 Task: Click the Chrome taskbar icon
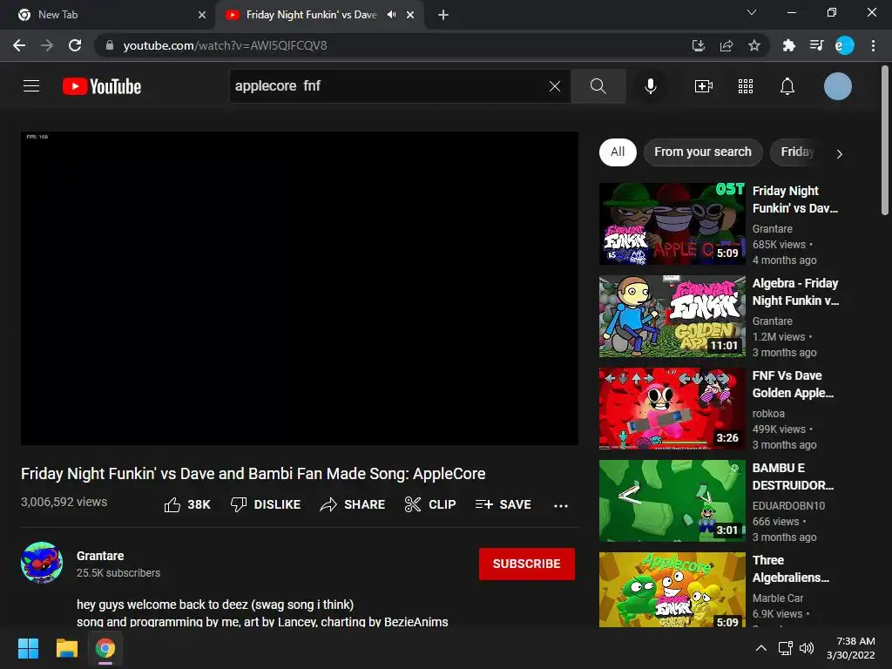point(105,648)
